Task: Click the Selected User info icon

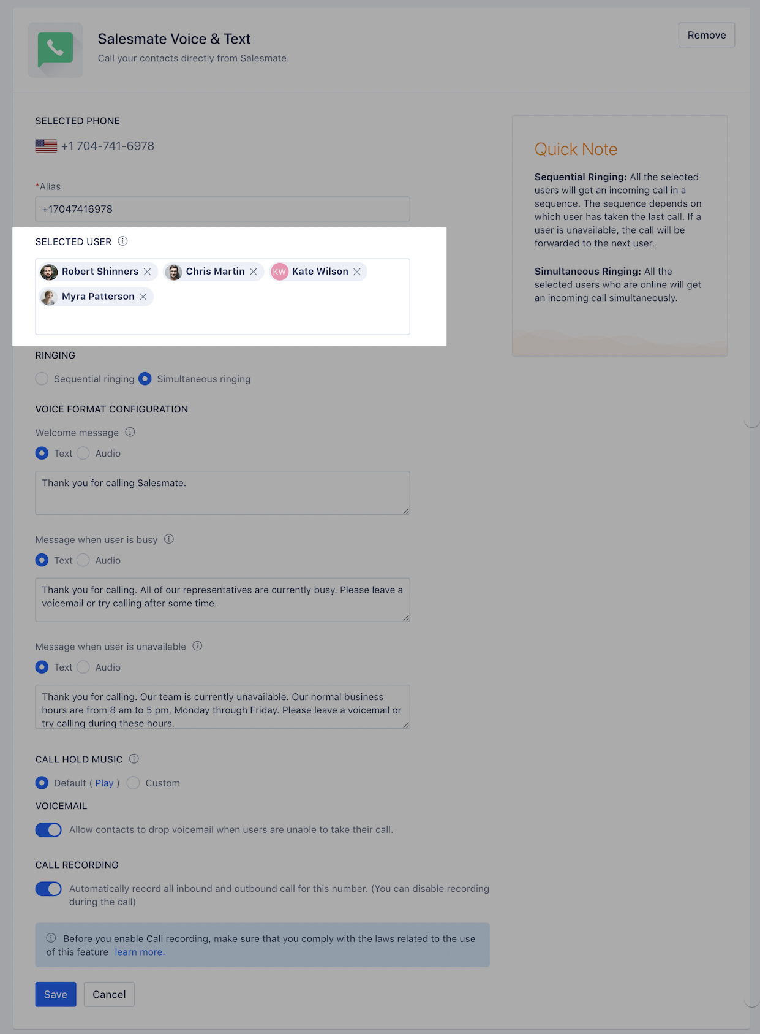Action: [x=123, y=241]
